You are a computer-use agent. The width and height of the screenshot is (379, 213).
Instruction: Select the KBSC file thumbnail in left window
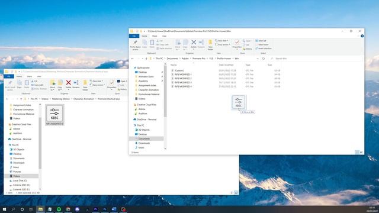click(54, 115)
